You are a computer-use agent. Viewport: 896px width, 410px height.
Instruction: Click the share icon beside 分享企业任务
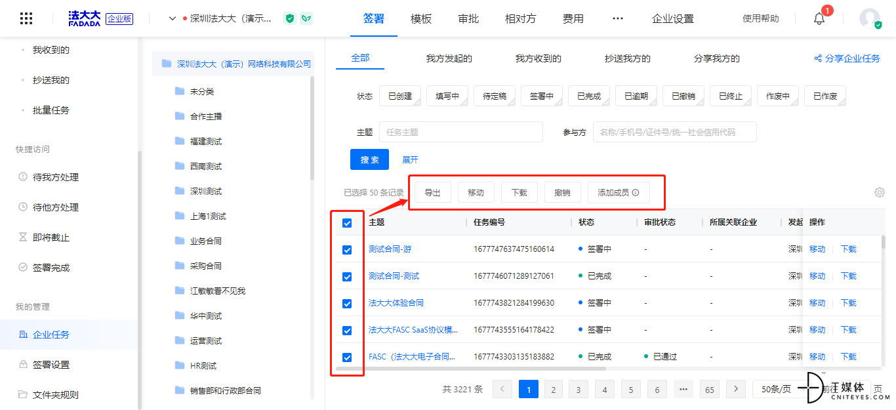818,58
